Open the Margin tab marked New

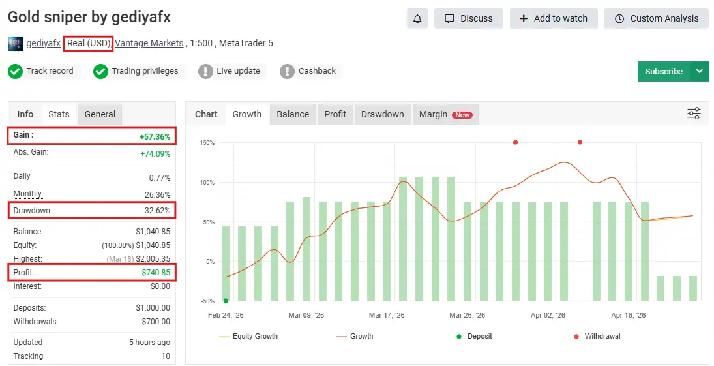tap(445, 114)
